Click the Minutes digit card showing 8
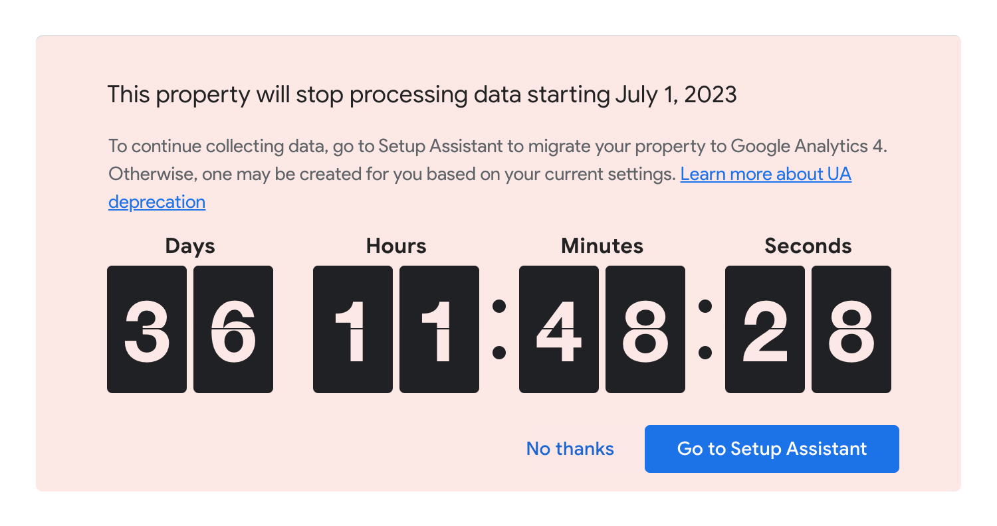 point(645,329)
